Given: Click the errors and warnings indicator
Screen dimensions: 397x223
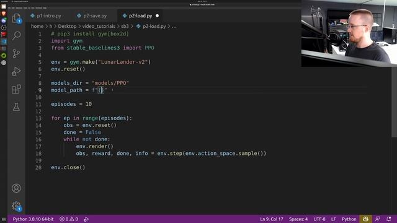Looking at the screenshot, I should tap(69, 219).
